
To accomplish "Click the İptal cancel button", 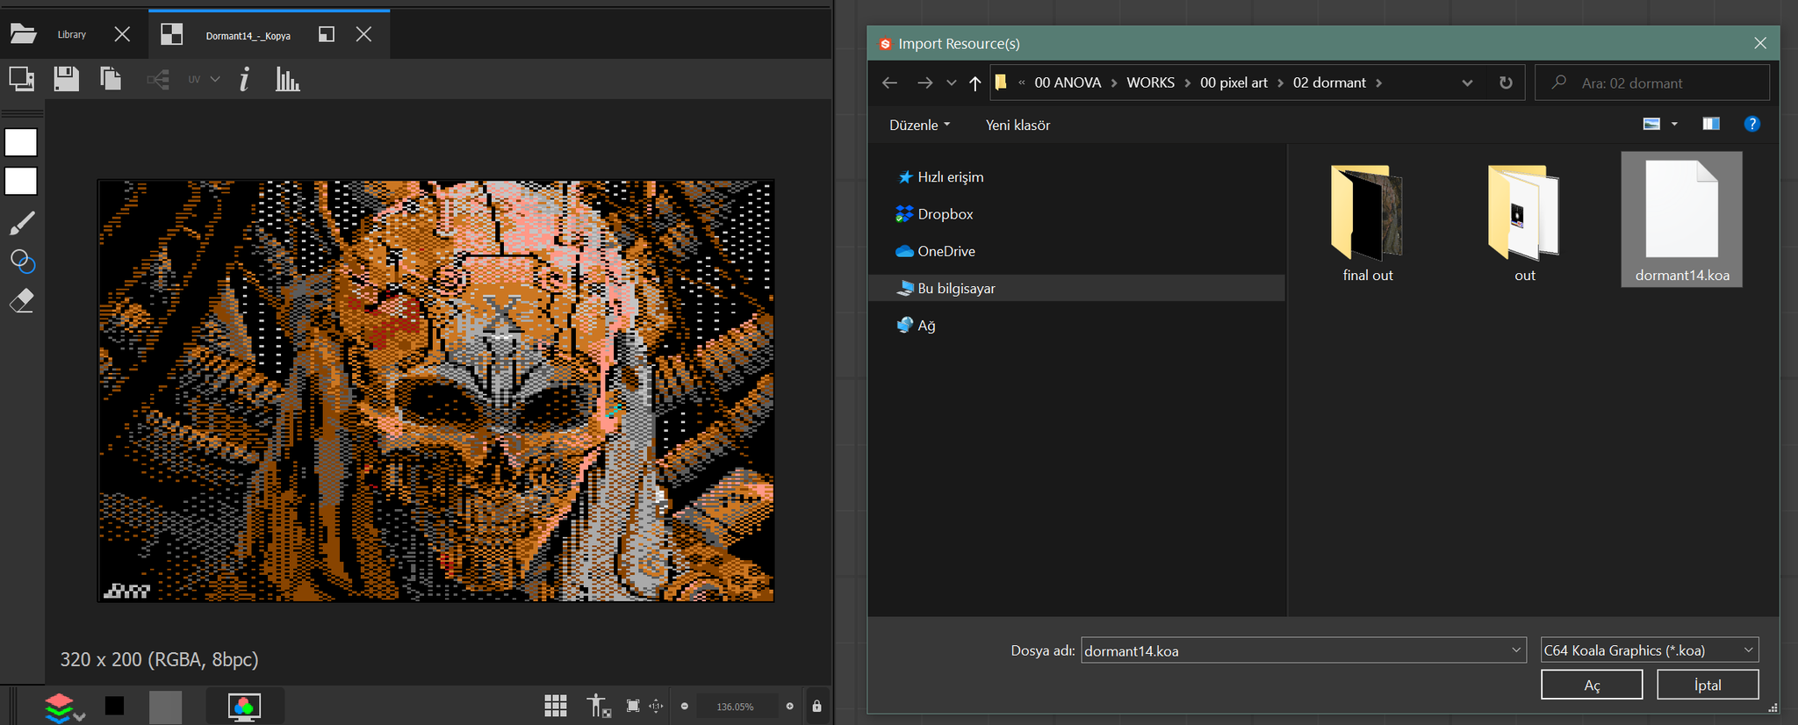I will point(1708,685).
